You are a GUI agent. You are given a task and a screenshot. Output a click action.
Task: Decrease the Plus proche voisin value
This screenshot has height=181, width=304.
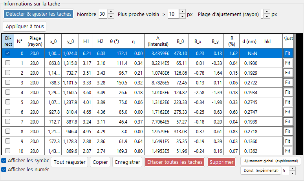182,16
